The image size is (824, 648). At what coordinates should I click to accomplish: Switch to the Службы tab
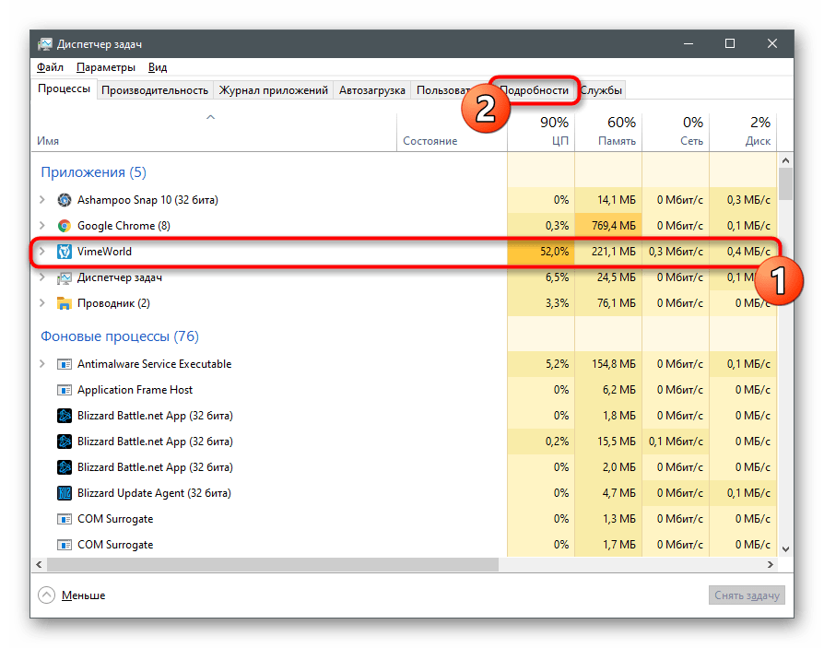click(x=602, y=90)
